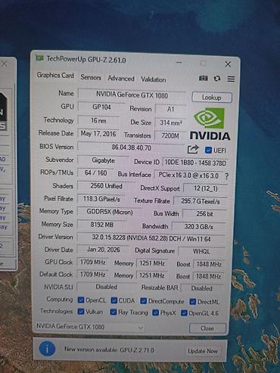
Task: Click the Subvendor Gigabyte value
Action: click(x=103, y=160)
